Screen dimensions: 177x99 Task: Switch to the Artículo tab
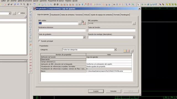click(87, 15)
